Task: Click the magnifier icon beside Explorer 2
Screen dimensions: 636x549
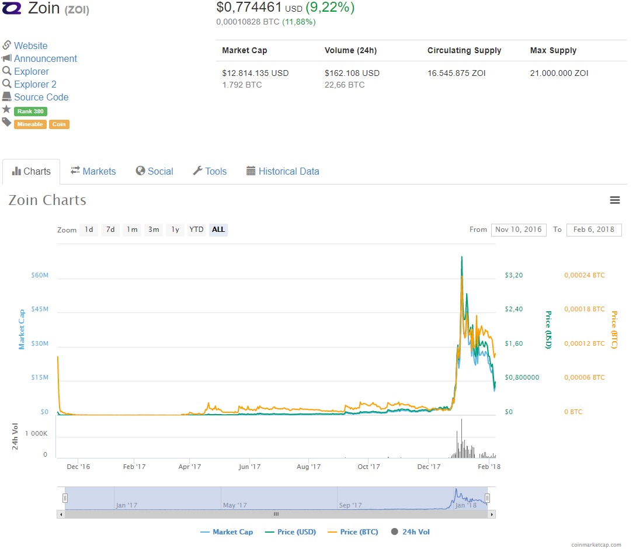Action: pyautogui.click(x=6, y=84)
